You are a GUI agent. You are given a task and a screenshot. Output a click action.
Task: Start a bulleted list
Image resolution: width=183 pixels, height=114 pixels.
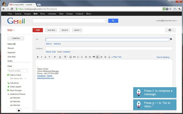[82, 57]
